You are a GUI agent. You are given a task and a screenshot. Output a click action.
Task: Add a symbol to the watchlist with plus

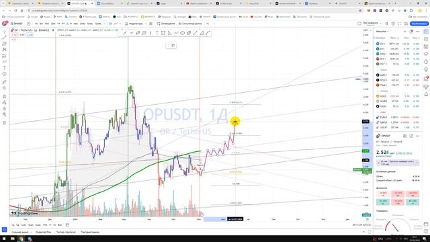click(404, 32)
